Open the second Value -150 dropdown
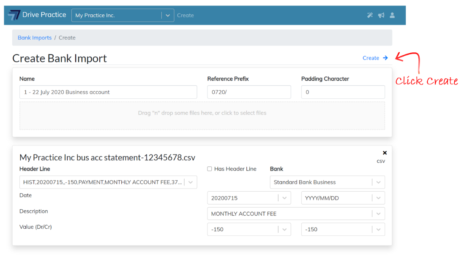464x257 pixels. [x=379, y=229]
